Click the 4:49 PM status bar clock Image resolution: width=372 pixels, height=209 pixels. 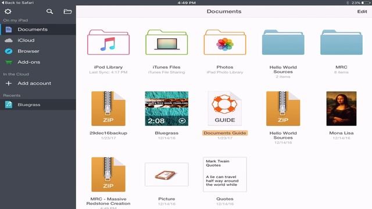[x=187, y=2]
